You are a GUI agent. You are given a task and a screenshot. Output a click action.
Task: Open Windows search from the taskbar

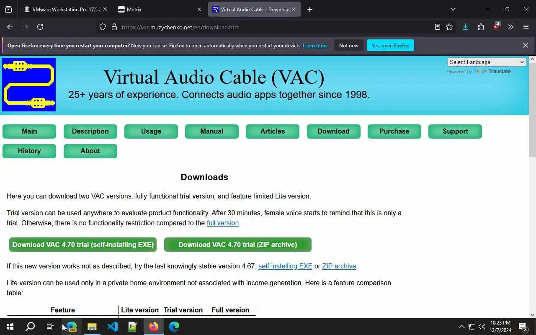pos(30,327)
